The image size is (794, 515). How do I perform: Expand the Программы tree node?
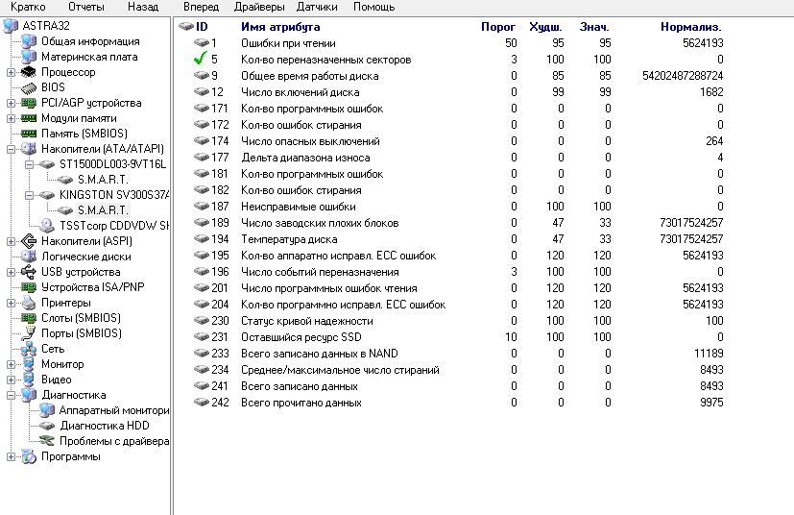(x=11, y=456)
